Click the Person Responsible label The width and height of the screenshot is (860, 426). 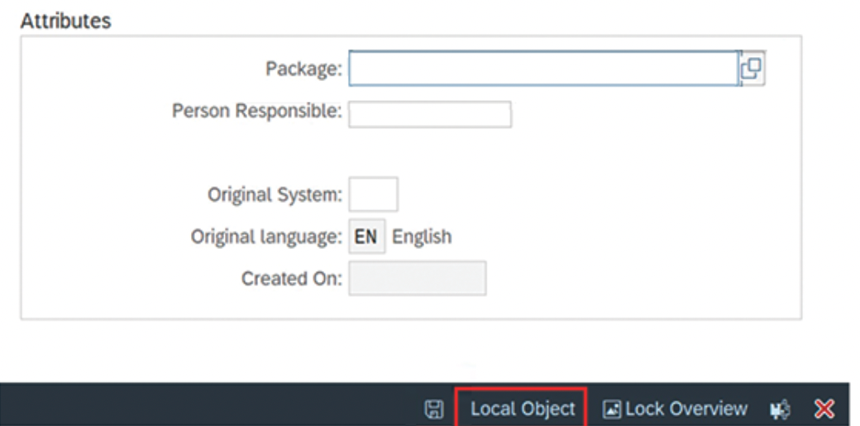coord(256,111)
